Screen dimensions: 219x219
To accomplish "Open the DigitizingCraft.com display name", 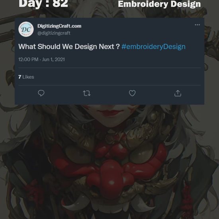I will coord(59,26).
